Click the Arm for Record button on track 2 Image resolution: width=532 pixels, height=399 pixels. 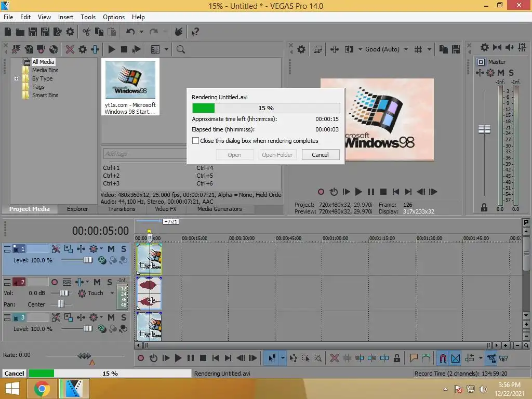coord(54,282)
